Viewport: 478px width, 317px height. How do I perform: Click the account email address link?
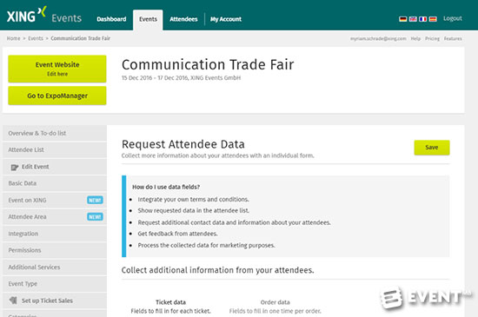pyautogui.click(x=378, y=39)
